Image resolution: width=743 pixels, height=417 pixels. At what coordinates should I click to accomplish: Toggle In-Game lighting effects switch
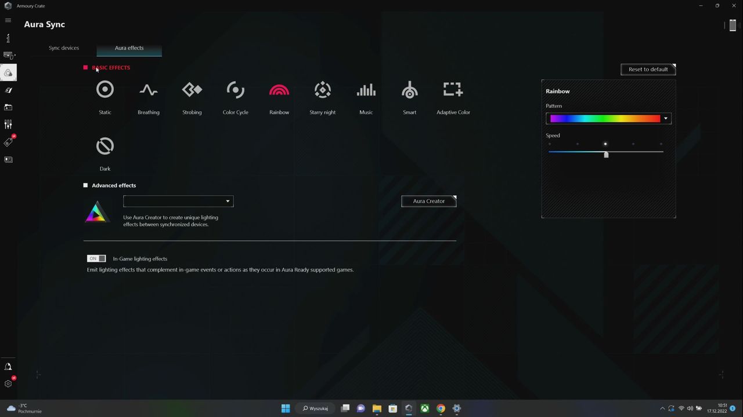point(96,258)
